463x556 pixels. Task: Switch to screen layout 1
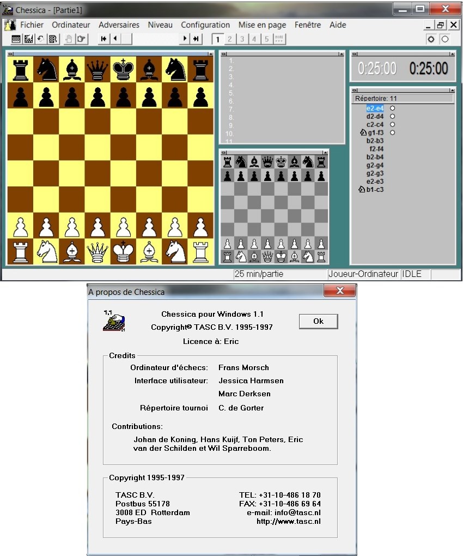coord(217,39)
